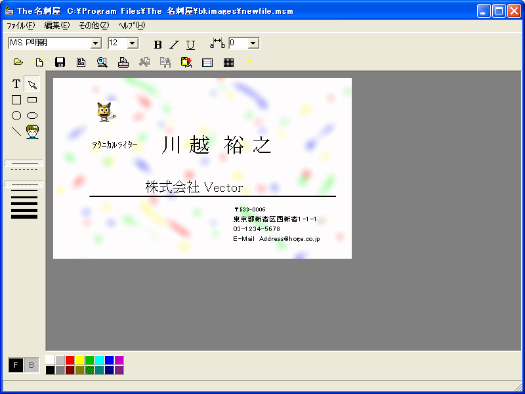Open the font size 12 dropdown

pos(133,43)
